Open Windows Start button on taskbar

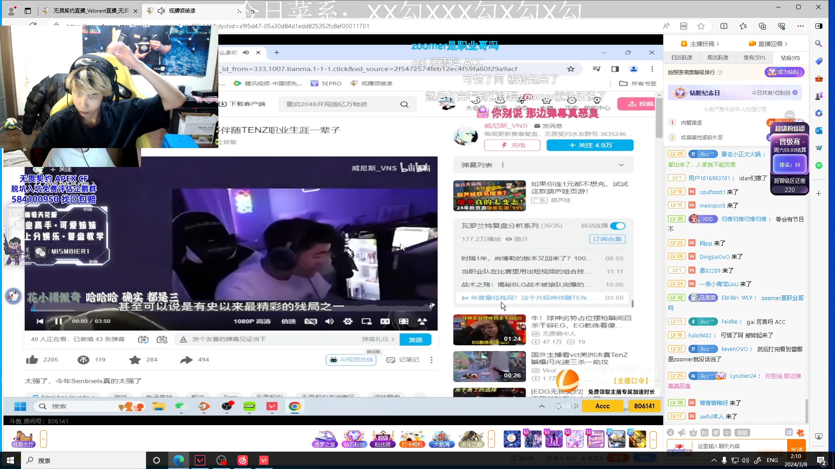point(10,460)
